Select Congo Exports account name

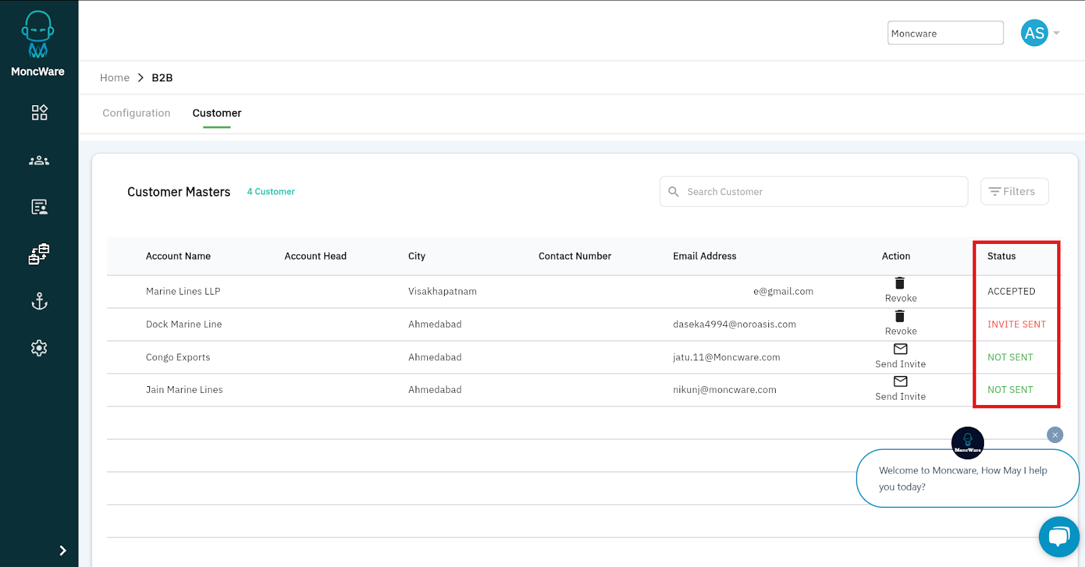178,357
